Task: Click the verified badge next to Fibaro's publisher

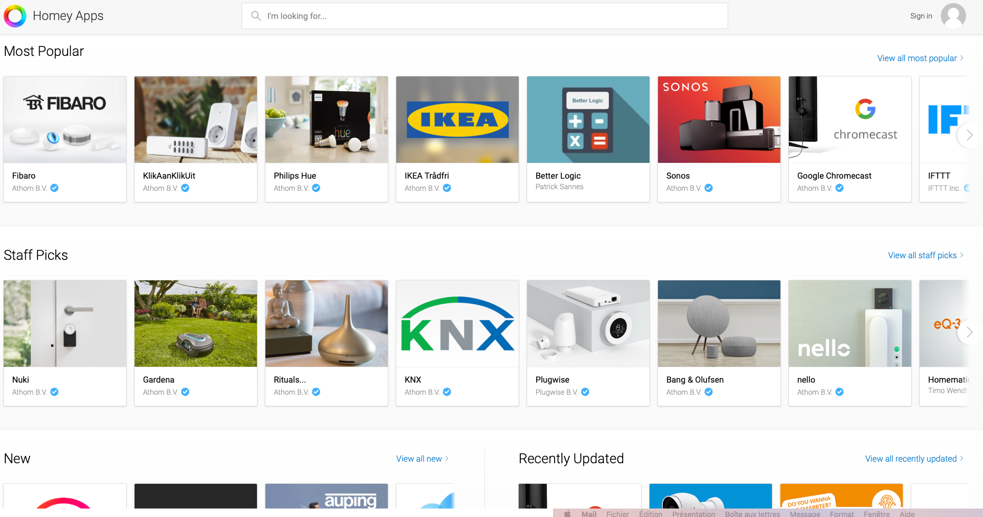Action: coord(54,188)
